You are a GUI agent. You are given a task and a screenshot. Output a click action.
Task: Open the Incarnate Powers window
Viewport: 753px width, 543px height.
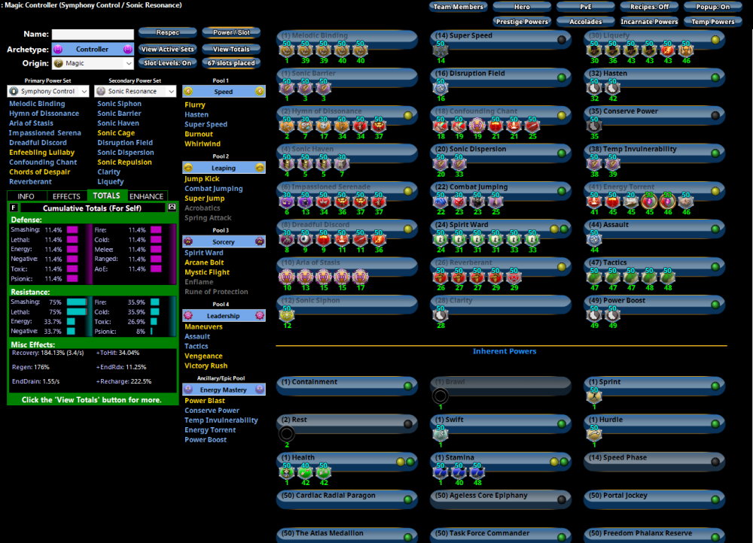click(x=650, y=22)
